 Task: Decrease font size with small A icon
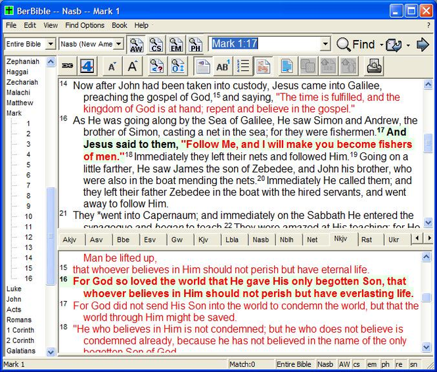(112, 66)
